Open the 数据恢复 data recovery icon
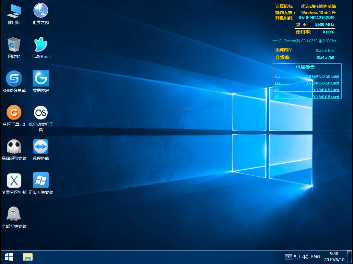Viewport: 353px width, 264px height. click(41, 82)
